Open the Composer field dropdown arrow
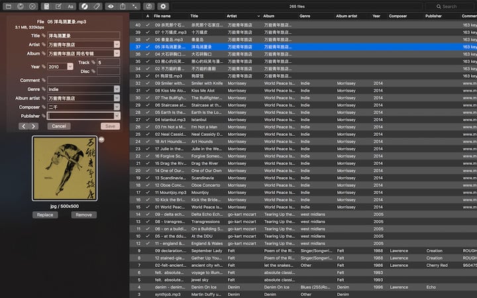This screenshot has height=298, width=477. [x=117, y=107]
